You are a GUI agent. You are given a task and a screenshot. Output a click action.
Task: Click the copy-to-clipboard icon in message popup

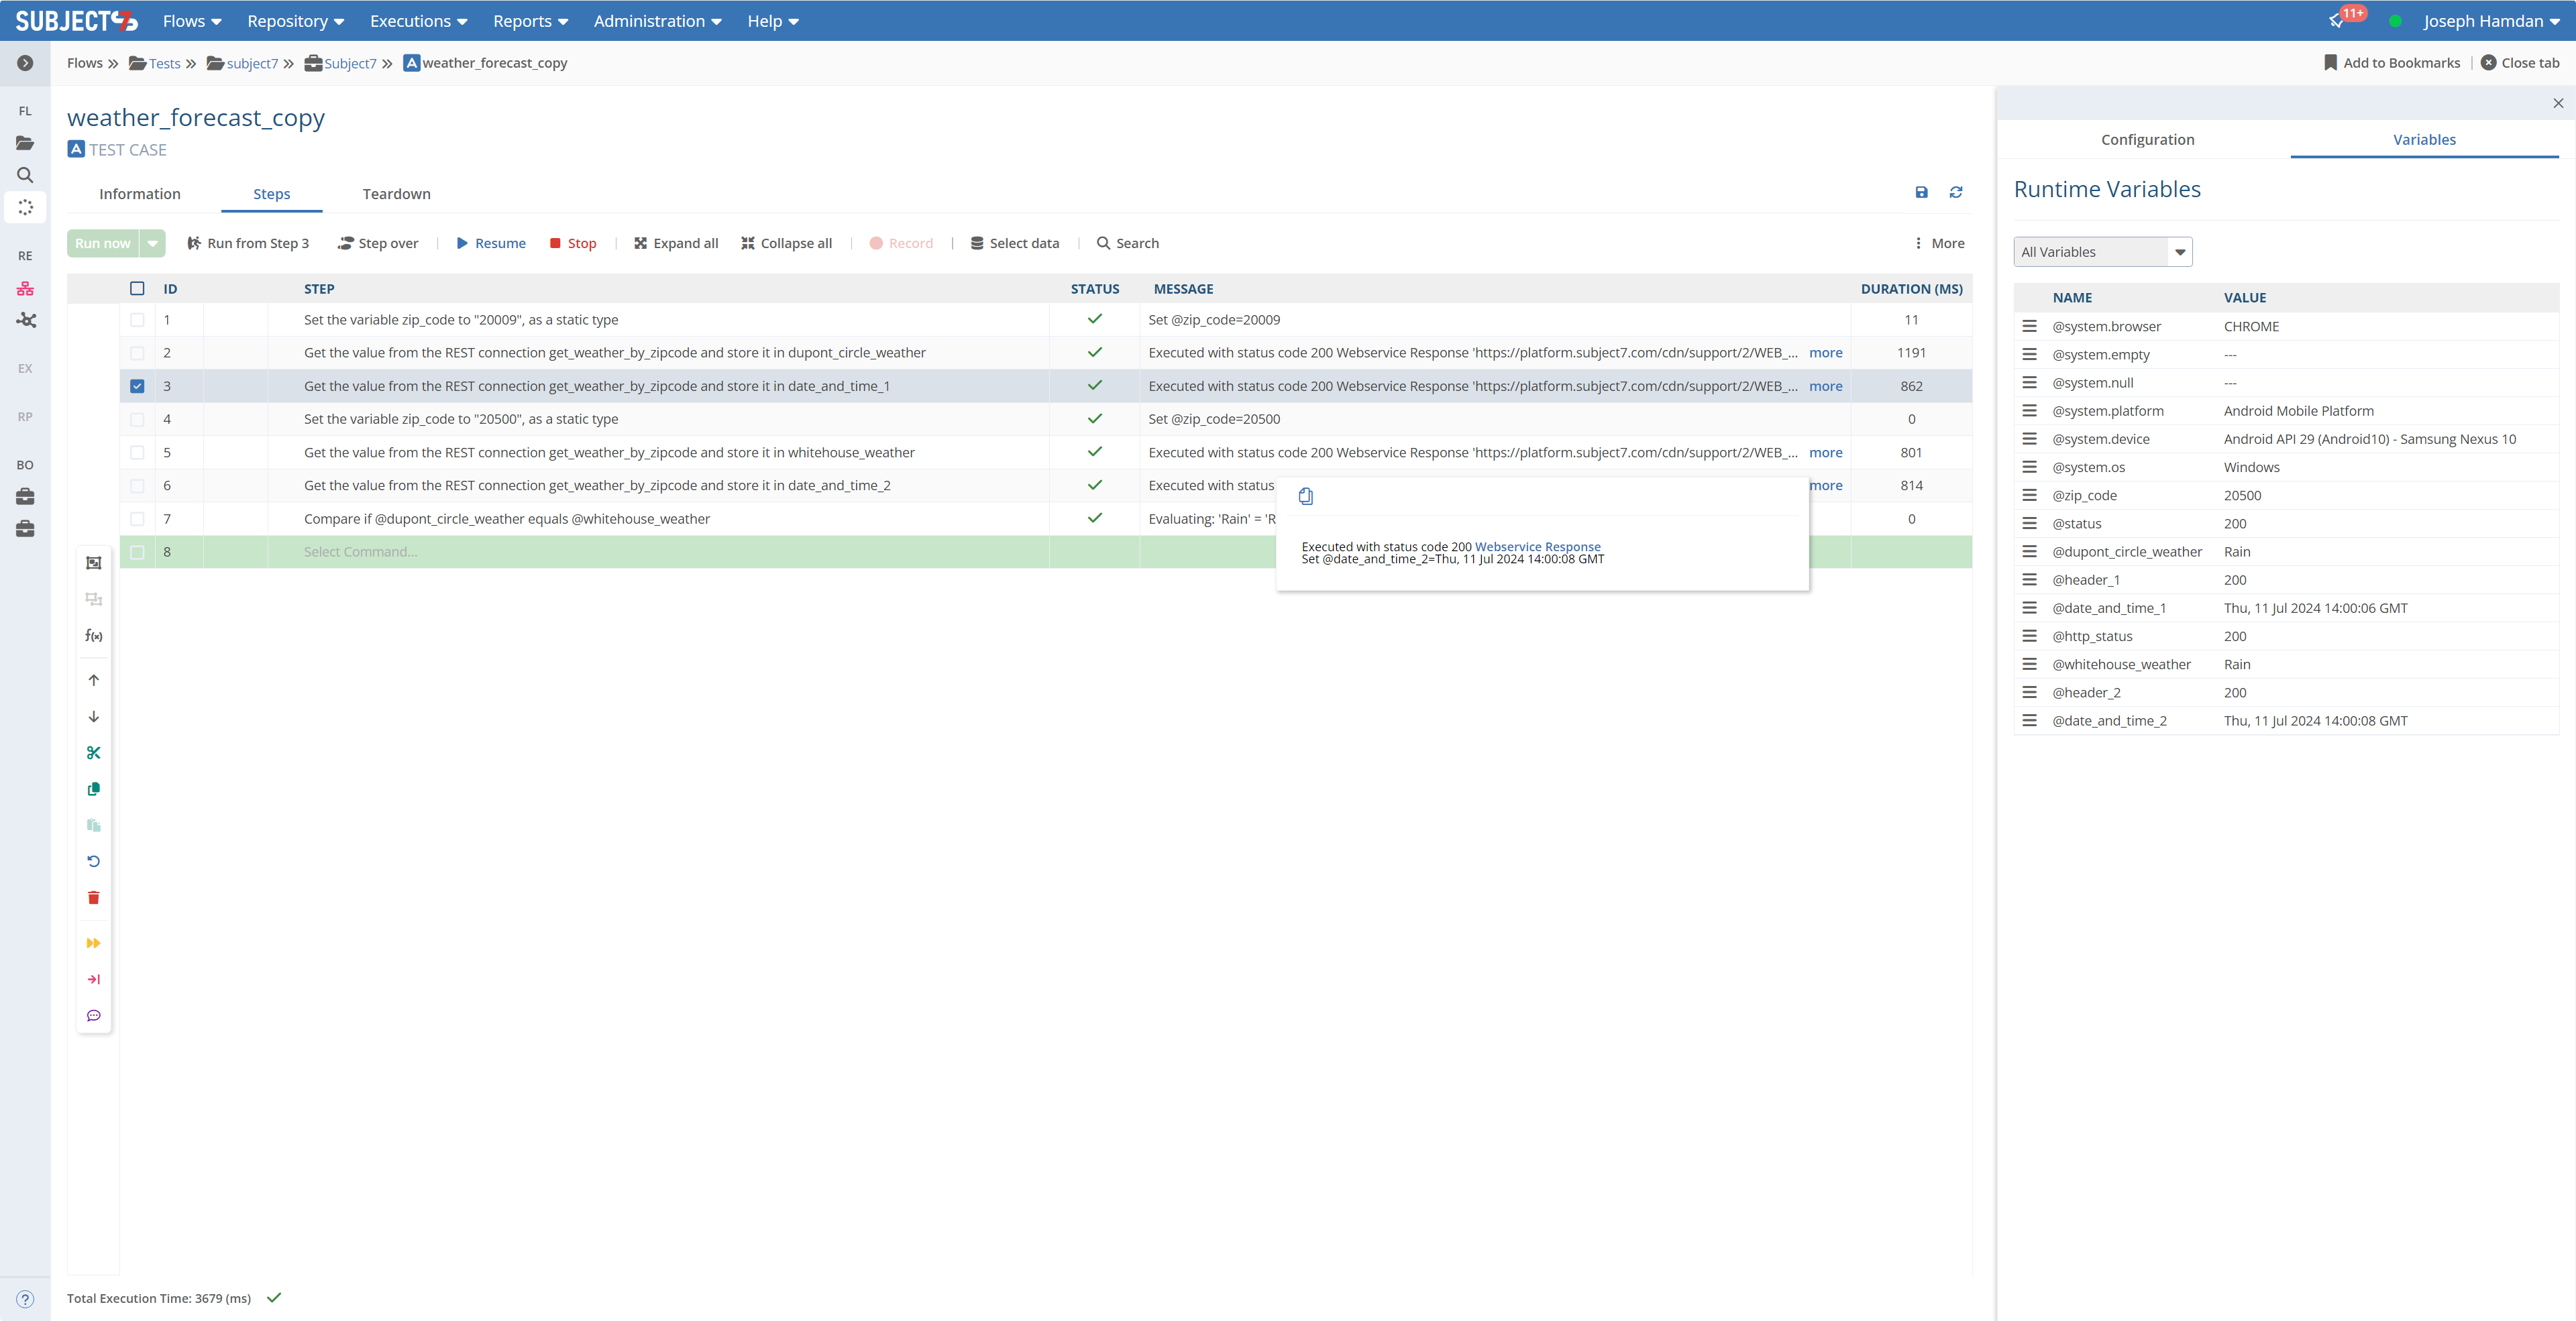click(1305, 496)
